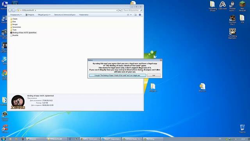
Task: Select the Readme file in Explorer
Action: click(x=14, y=35)
